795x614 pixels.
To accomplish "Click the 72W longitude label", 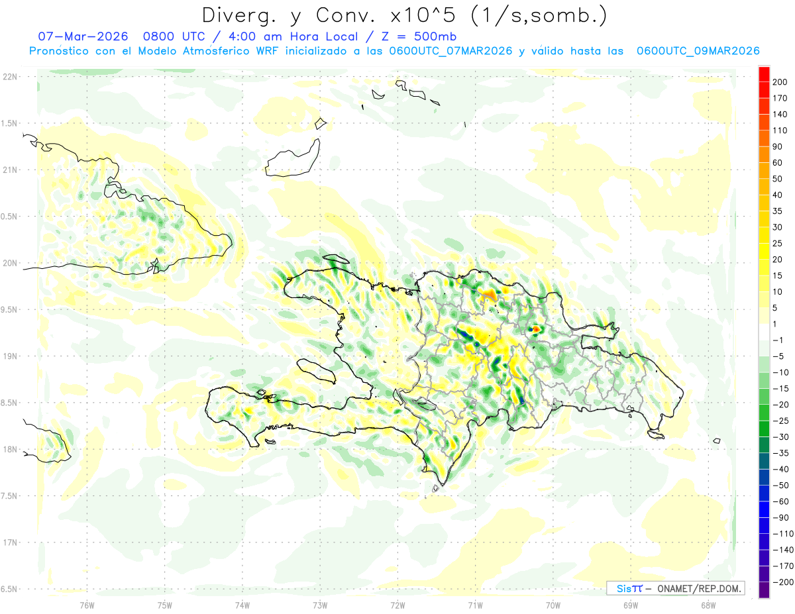I will click(x=397, y=605).
